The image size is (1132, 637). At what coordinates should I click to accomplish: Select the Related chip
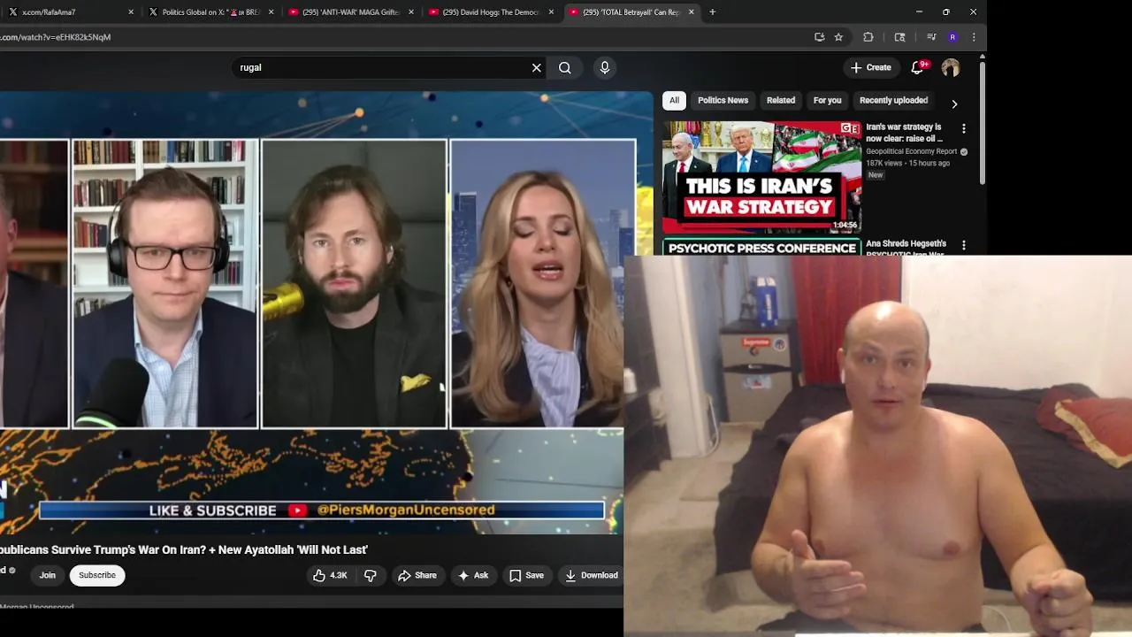(781, 100)
